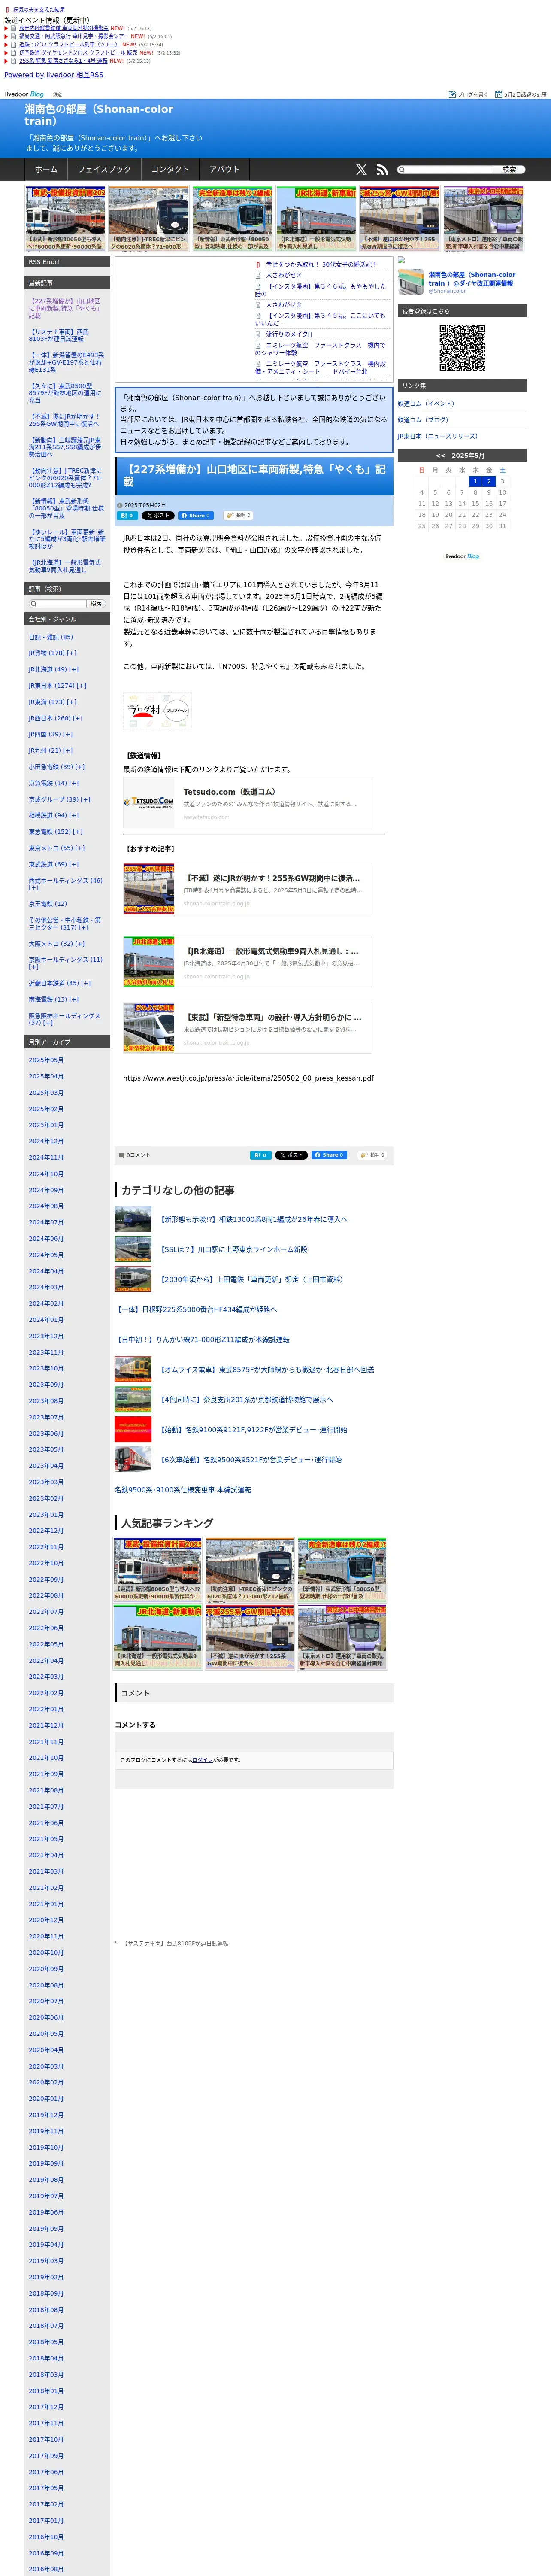Open recent article 【サステナ車両】西武8103F in sidebar

59,335
